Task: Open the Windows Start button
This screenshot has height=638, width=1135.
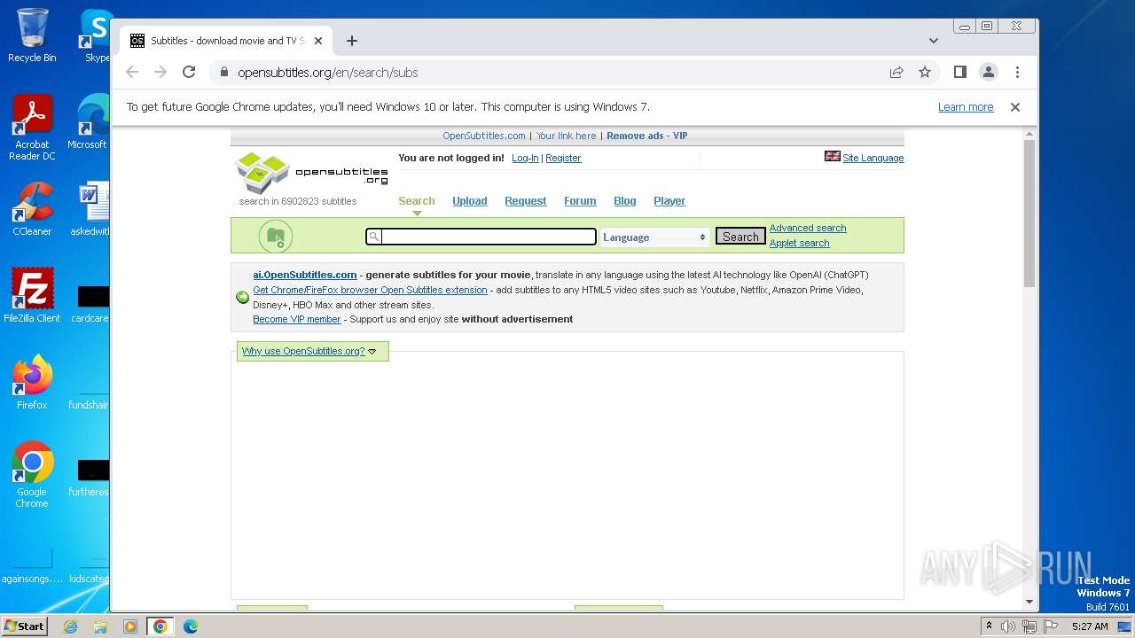Action: [x=25, y=626]
